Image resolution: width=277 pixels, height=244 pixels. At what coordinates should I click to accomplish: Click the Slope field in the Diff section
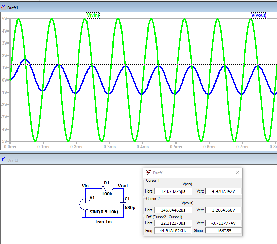tap(223, 231)
